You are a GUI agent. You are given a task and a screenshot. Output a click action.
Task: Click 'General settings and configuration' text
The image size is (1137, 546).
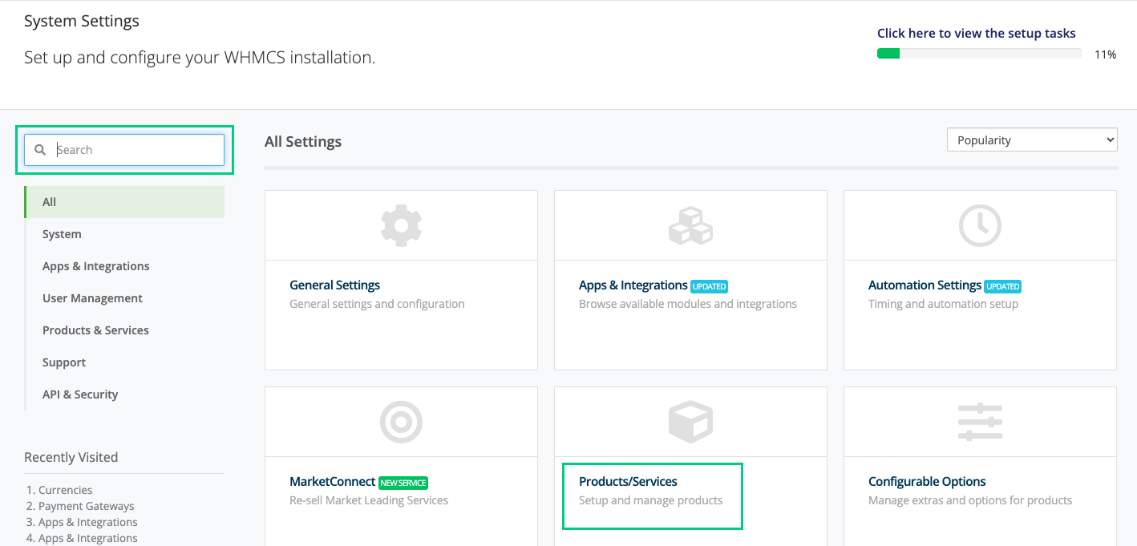click(377, 304)
